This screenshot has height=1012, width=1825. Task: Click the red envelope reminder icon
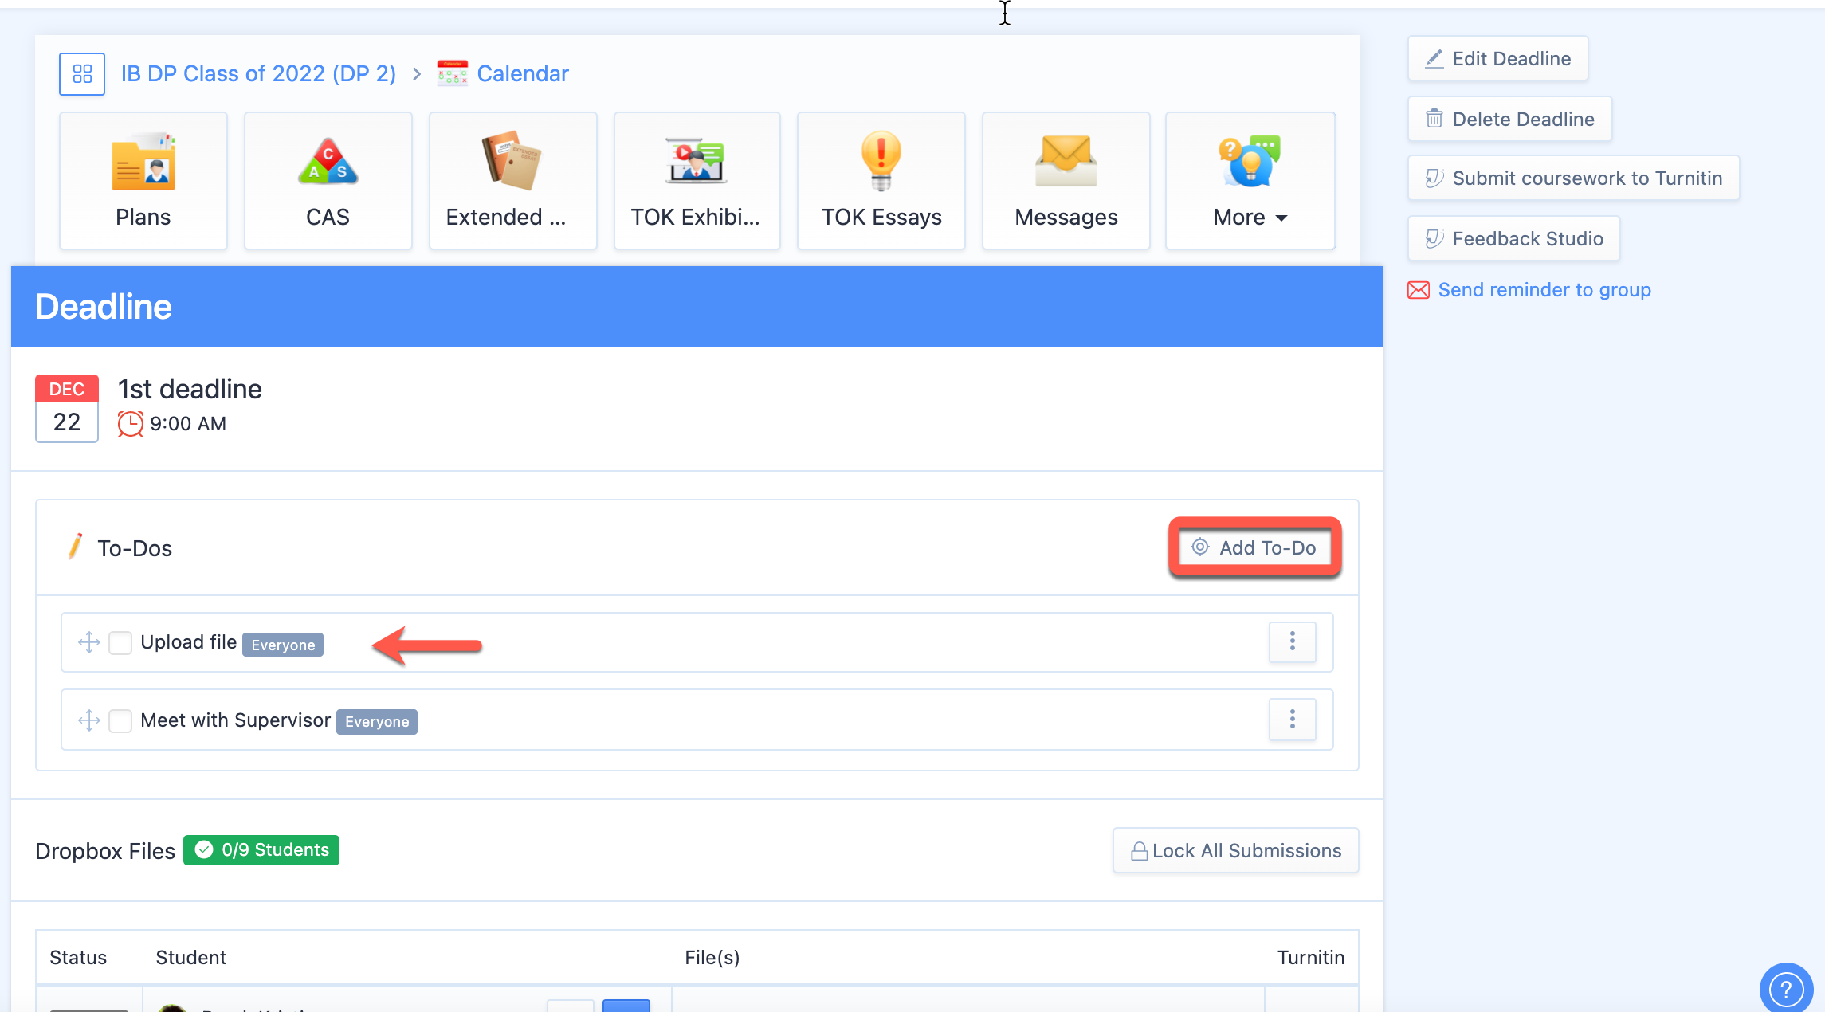click(x=1419, y=290)
